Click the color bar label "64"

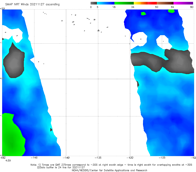(172, 7)
